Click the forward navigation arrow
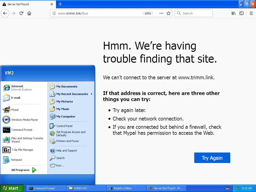Viewport: 256px width, 192px height. click(x=13, y=13)
